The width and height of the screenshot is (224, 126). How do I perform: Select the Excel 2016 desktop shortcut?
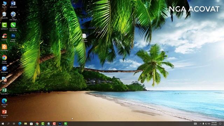[4, 91]
